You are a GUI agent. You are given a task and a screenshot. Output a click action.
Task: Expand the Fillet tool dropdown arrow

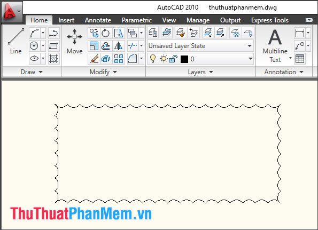click(142, 59)
